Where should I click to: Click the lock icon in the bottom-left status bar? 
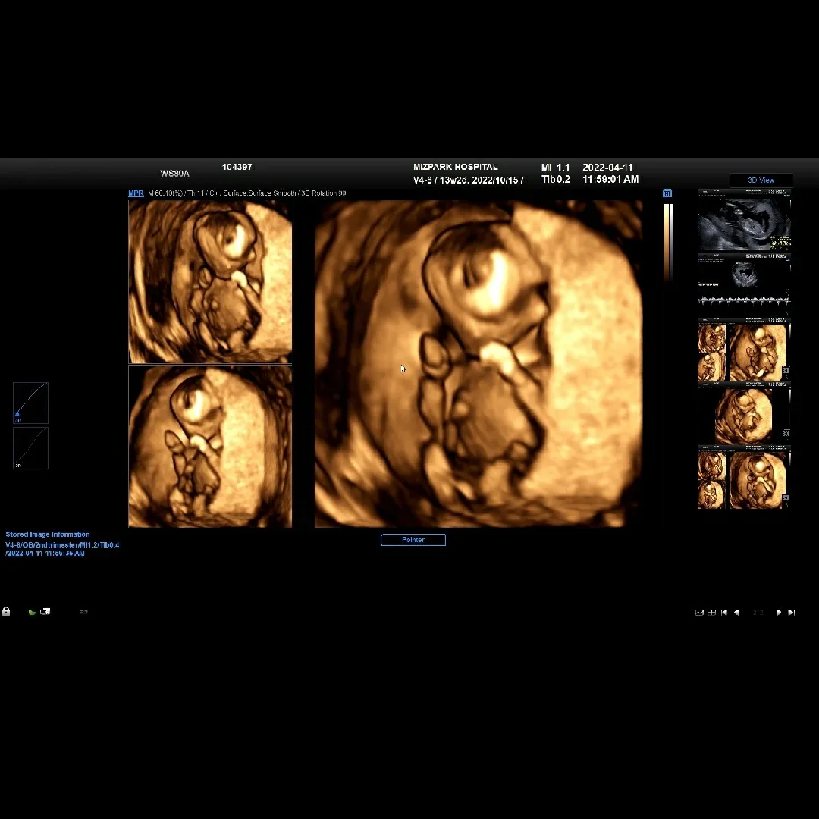[6, 611]
